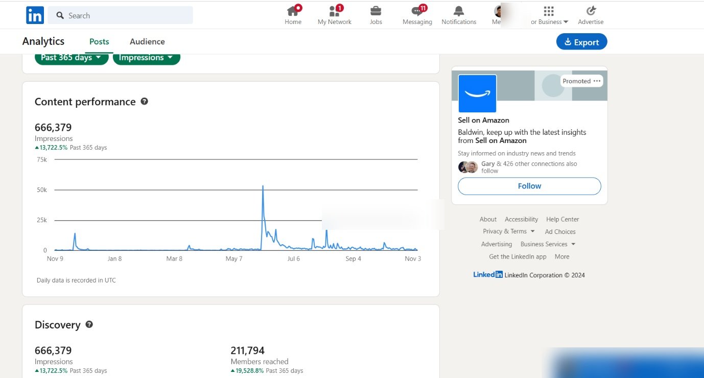Open the Home feed icon
This screenshot has height=378, width=704.
point(293,11)
